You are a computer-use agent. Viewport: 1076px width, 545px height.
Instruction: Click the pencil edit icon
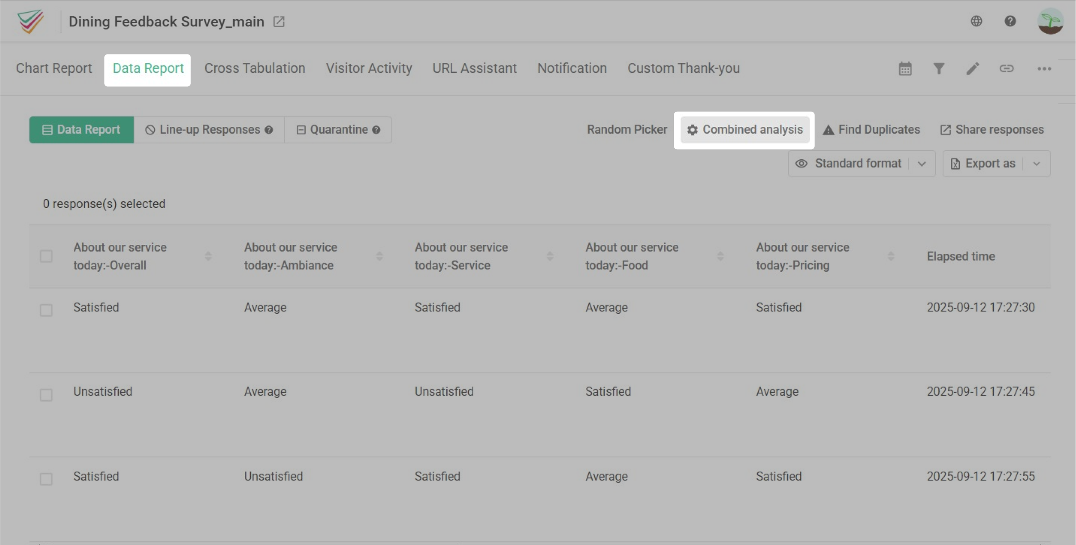pos(973,68)
